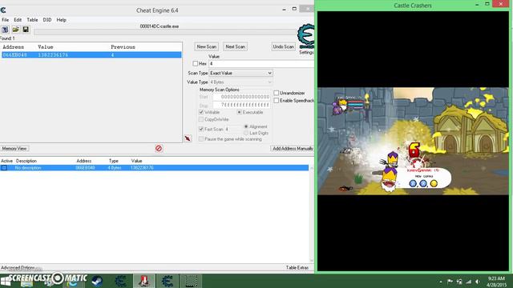Open the Scan Type dropdown showing Exact Value
513x288 pixels.
pos(240,73)
